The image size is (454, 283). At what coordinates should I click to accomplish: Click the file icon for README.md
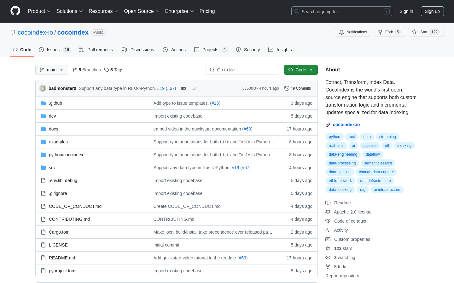point(43,258)
